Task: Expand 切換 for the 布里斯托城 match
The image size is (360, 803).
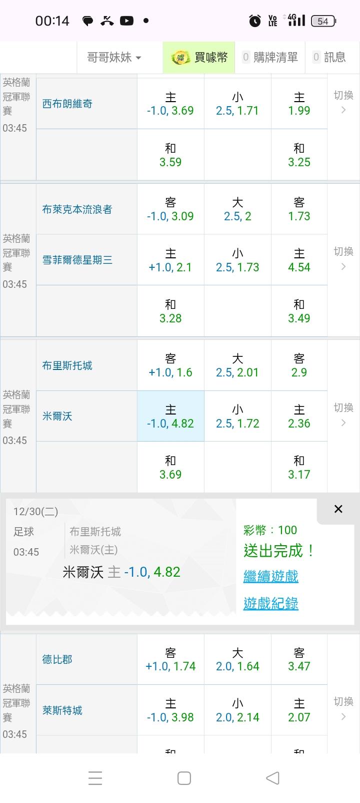Action: click(343, 415)
